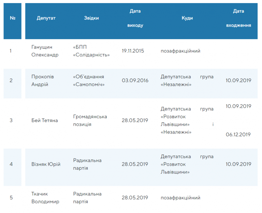Click the Дата виходу column header
This screenshot has height=213, width=262.
135,18
